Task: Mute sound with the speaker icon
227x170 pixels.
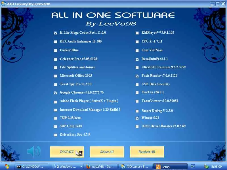Action: (34, 152)
